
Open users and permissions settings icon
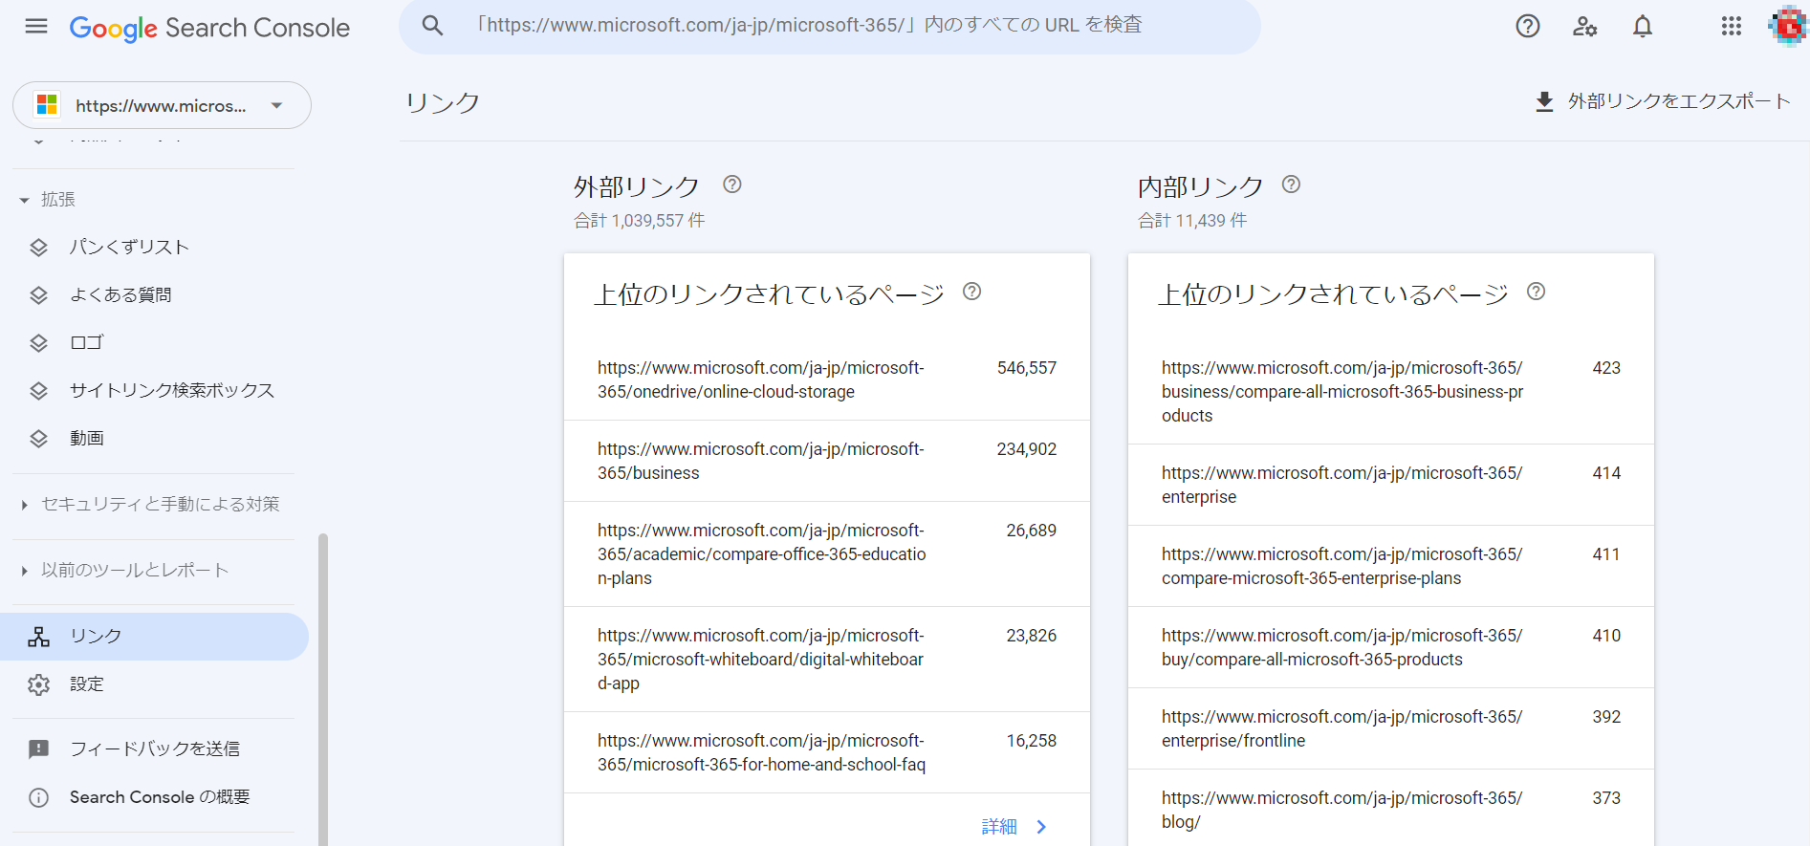click(x=1585, y=26)
